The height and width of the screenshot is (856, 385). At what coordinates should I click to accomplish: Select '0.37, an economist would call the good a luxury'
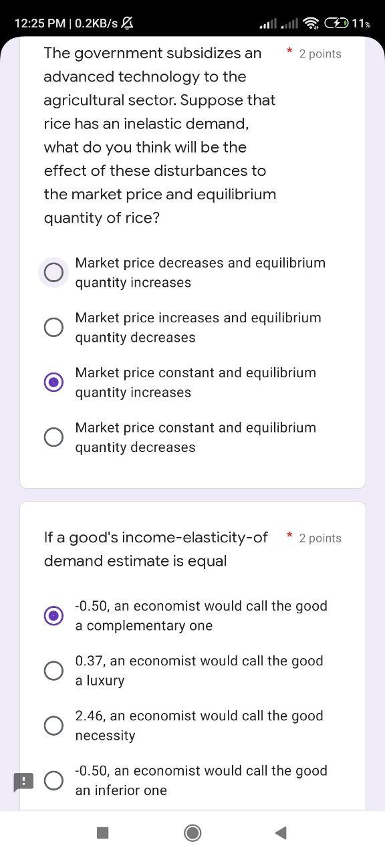click(53, 670)
